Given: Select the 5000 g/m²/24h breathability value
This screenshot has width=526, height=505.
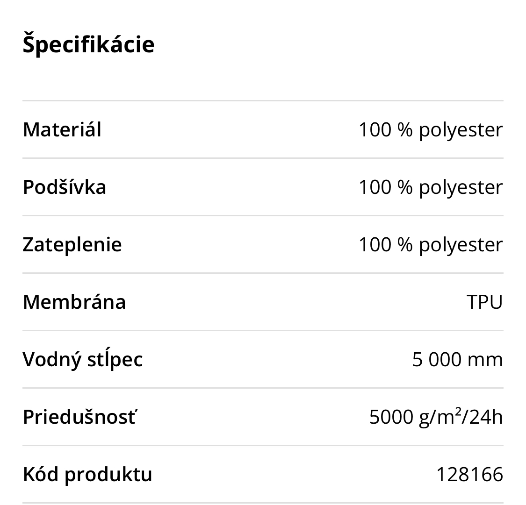Looking at the screenshot, I should click(436, 417).
